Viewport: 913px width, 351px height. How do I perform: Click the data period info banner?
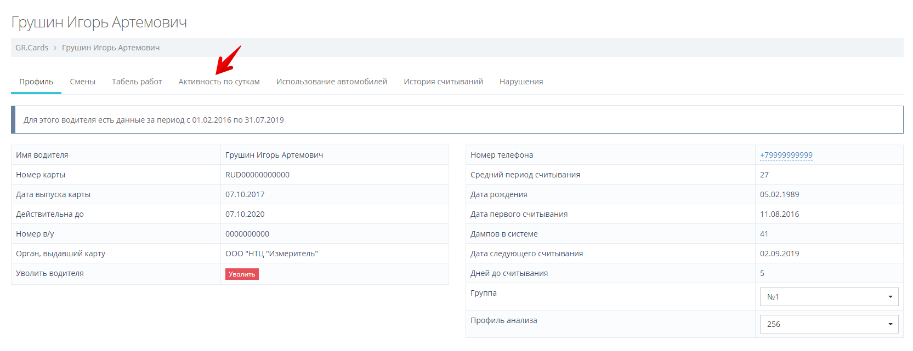(457, 120)
